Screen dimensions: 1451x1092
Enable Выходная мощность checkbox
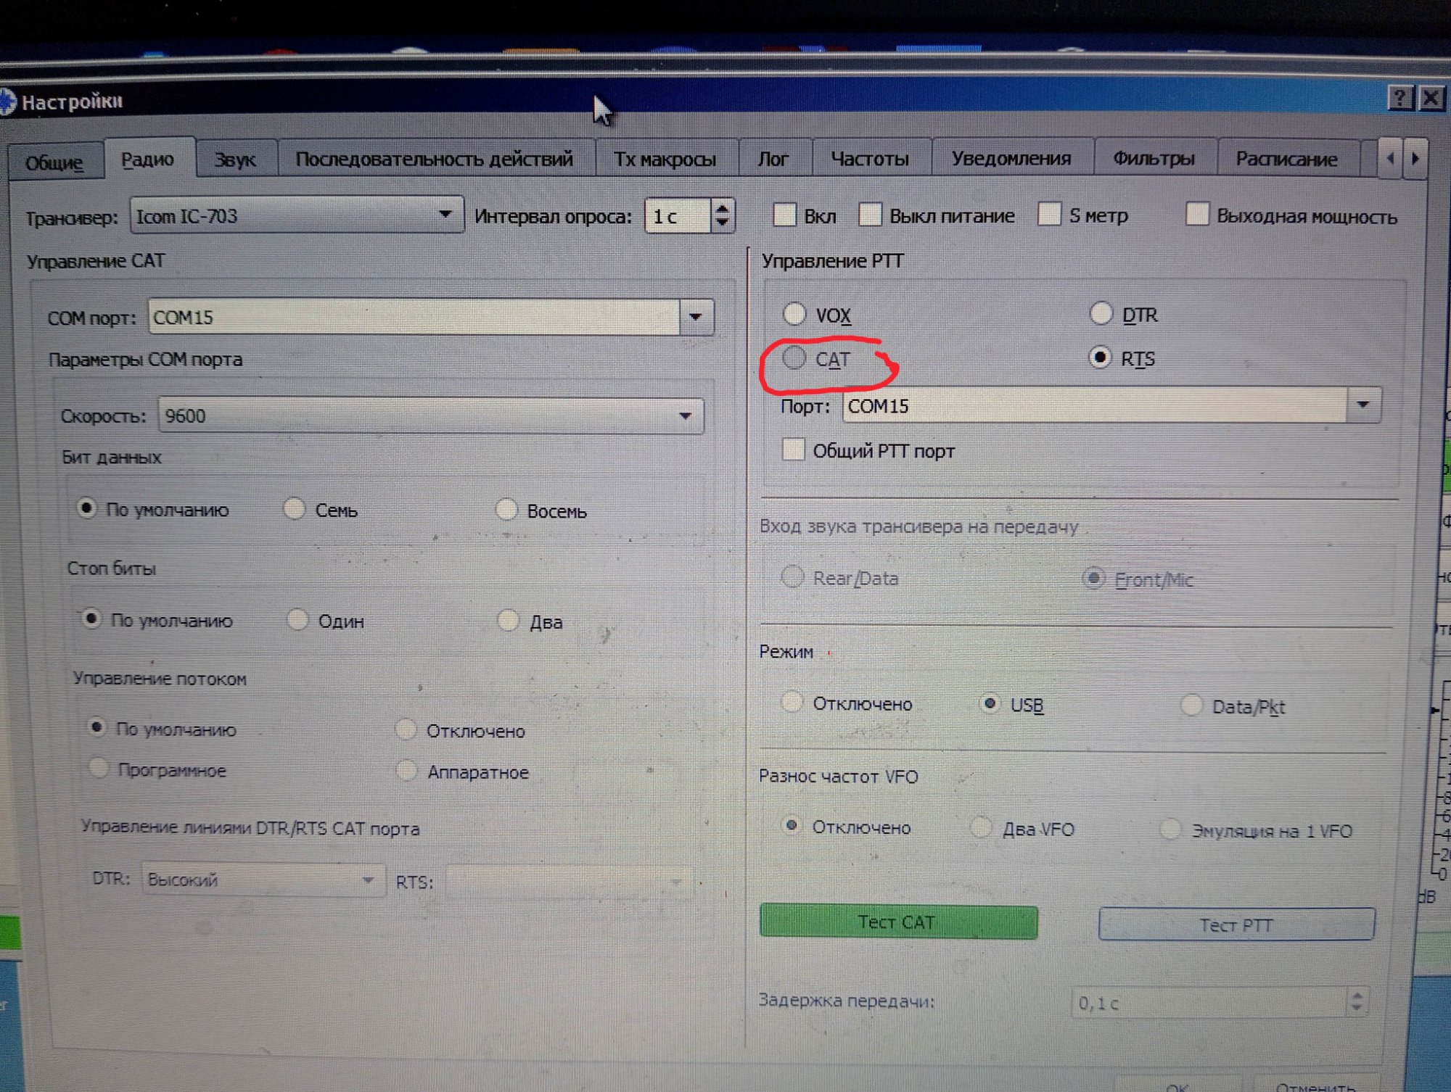1197,215
